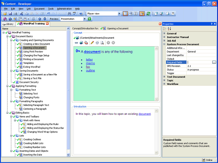The image size is (218, 163).
Task: Click the purple book icon in second toolbar
Action: point(5,19)
